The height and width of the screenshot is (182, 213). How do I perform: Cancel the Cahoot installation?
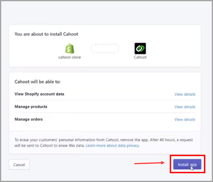pyautogui.click(x=19, y=165)
